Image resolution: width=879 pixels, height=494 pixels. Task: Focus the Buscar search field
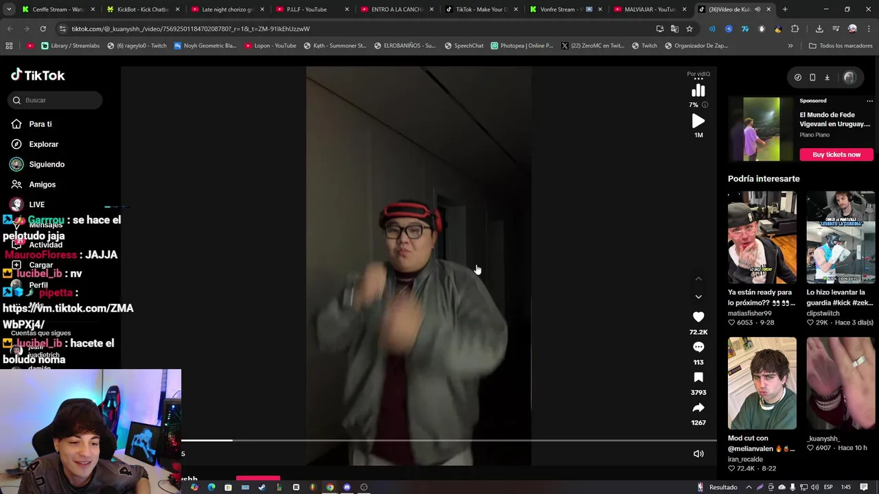click(x=56, y=100)
